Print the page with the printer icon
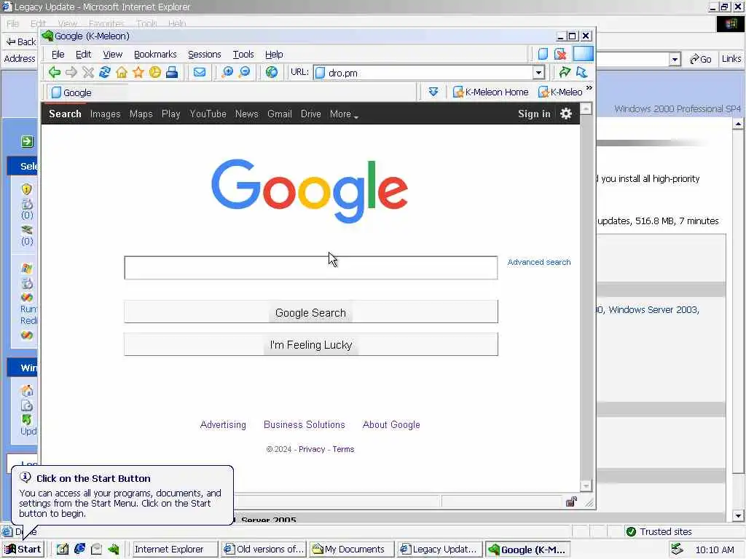Screen dimensions: 746x559 coord(172,72)
